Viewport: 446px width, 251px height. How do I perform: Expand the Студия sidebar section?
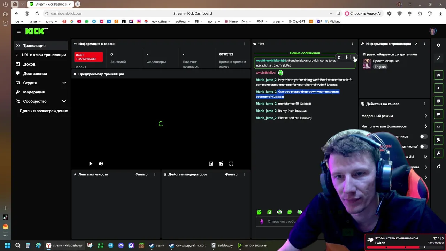point(64,83)
